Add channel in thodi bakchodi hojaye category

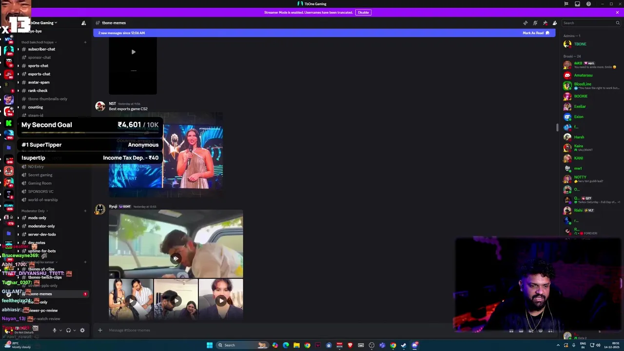point(85,42)
